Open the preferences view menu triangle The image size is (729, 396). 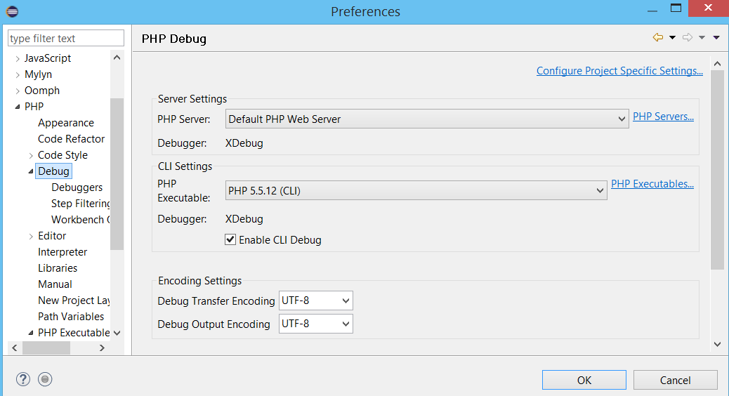pyautogui.click(x=716, y=38)
